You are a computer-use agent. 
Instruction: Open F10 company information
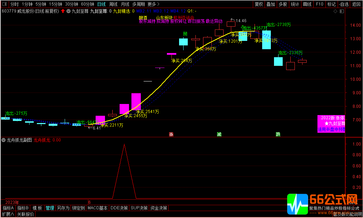pos(320,4)
